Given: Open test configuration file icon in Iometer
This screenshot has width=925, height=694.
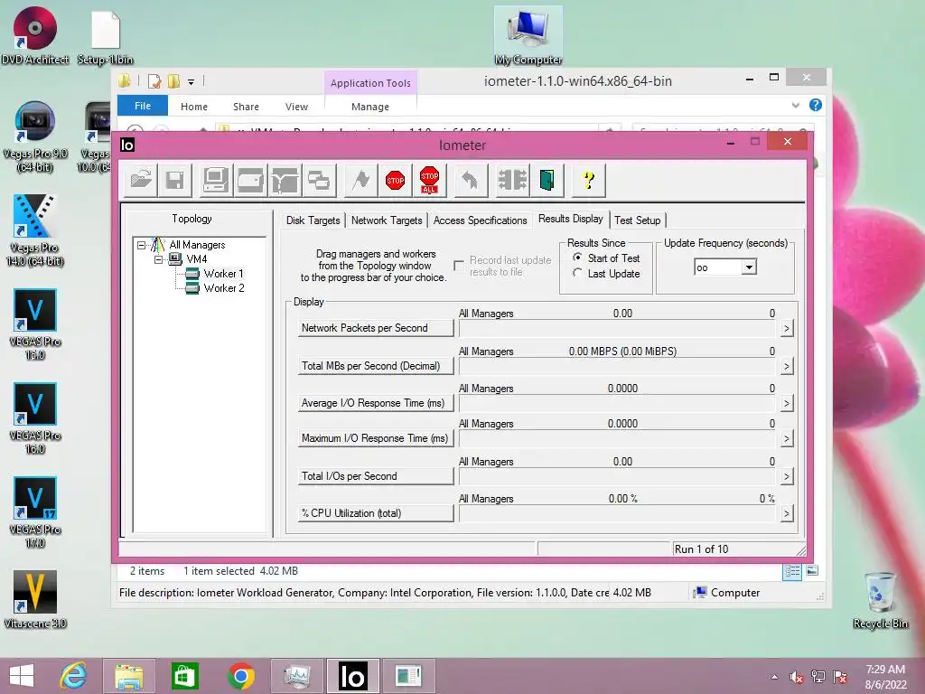Looking at the screenshot, I should [x=141, y=180].
